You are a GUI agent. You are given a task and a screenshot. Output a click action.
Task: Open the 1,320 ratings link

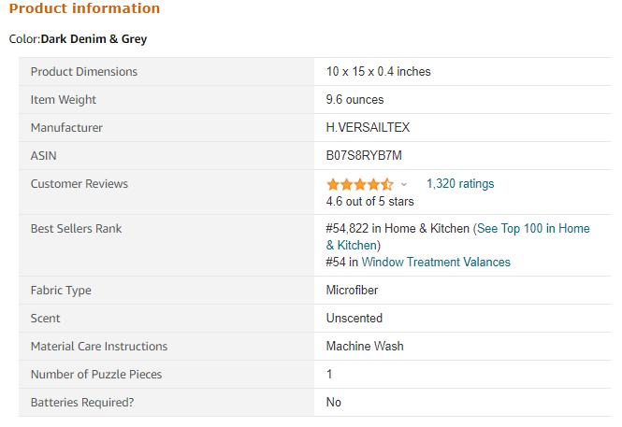(460, 184)
